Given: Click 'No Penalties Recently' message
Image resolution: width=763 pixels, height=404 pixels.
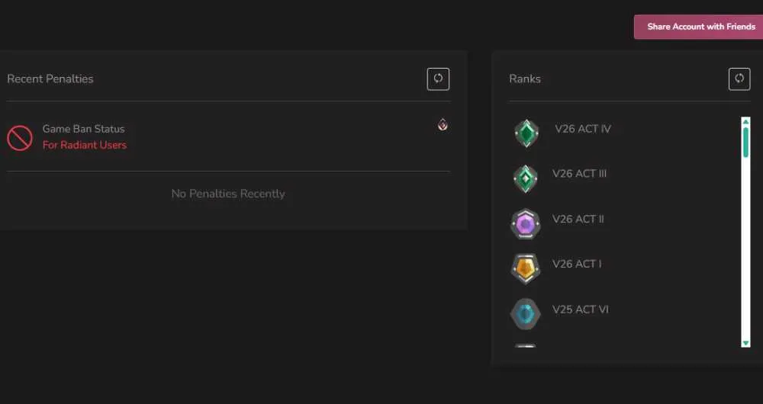Looking at the screenshot, I should click(x=228, y=194).
